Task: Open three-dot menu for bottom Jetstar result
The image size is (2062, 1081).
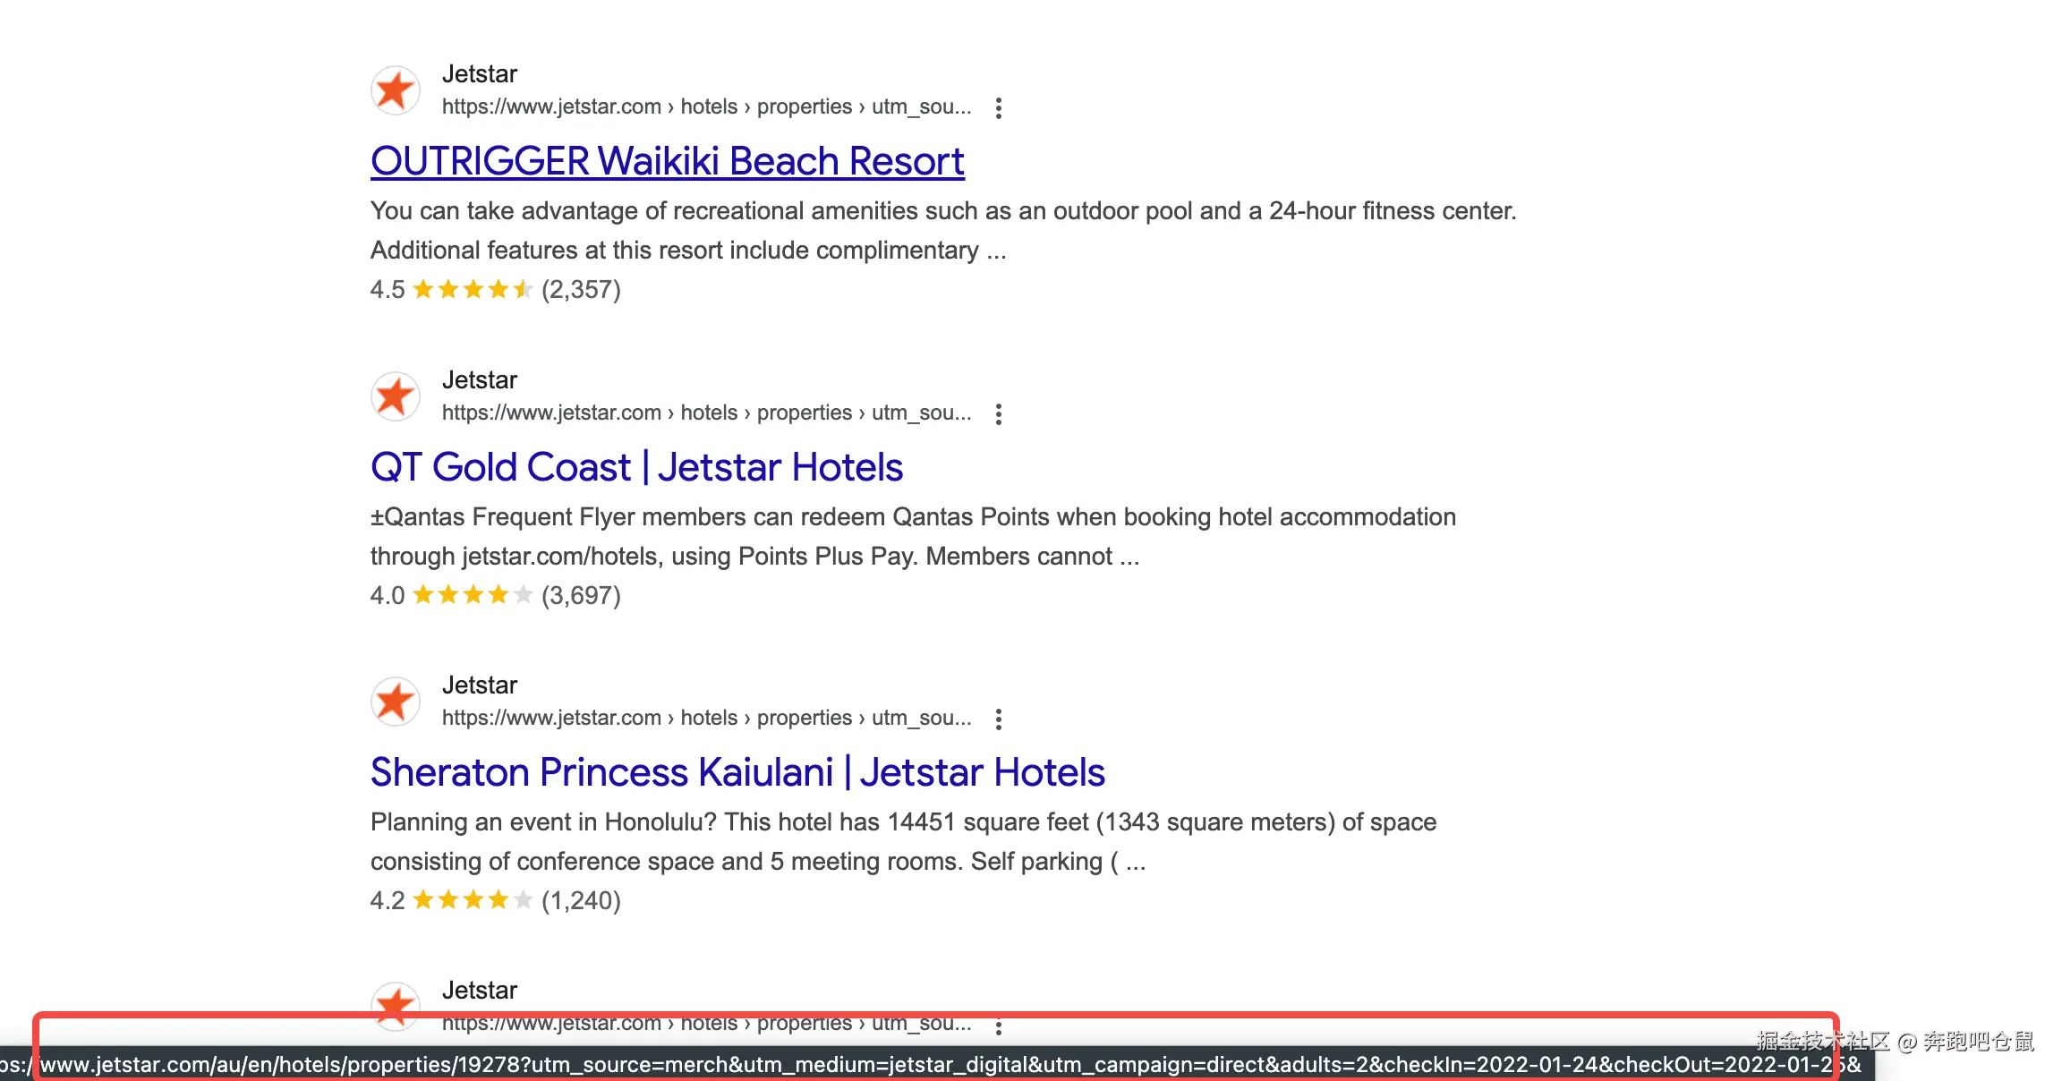Action: (999, 1026)
